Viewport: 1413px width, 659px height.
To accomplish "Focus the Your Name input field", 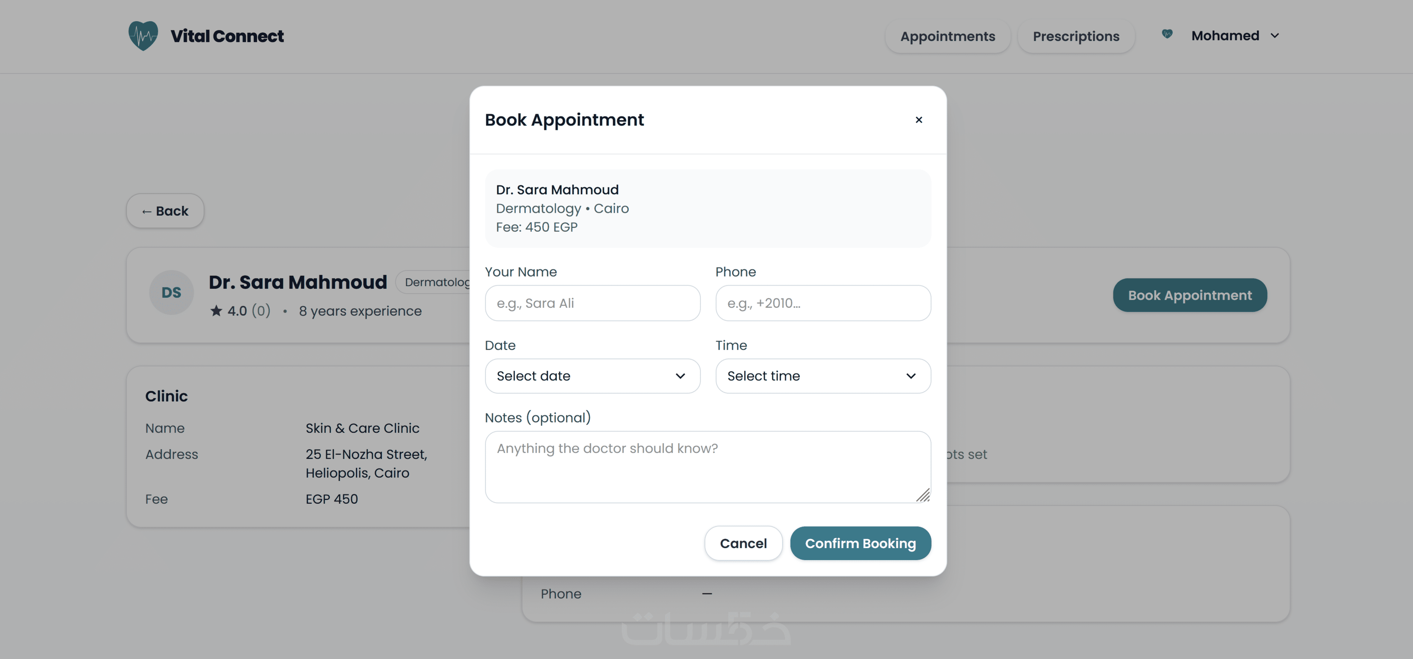I will point(592,303).
